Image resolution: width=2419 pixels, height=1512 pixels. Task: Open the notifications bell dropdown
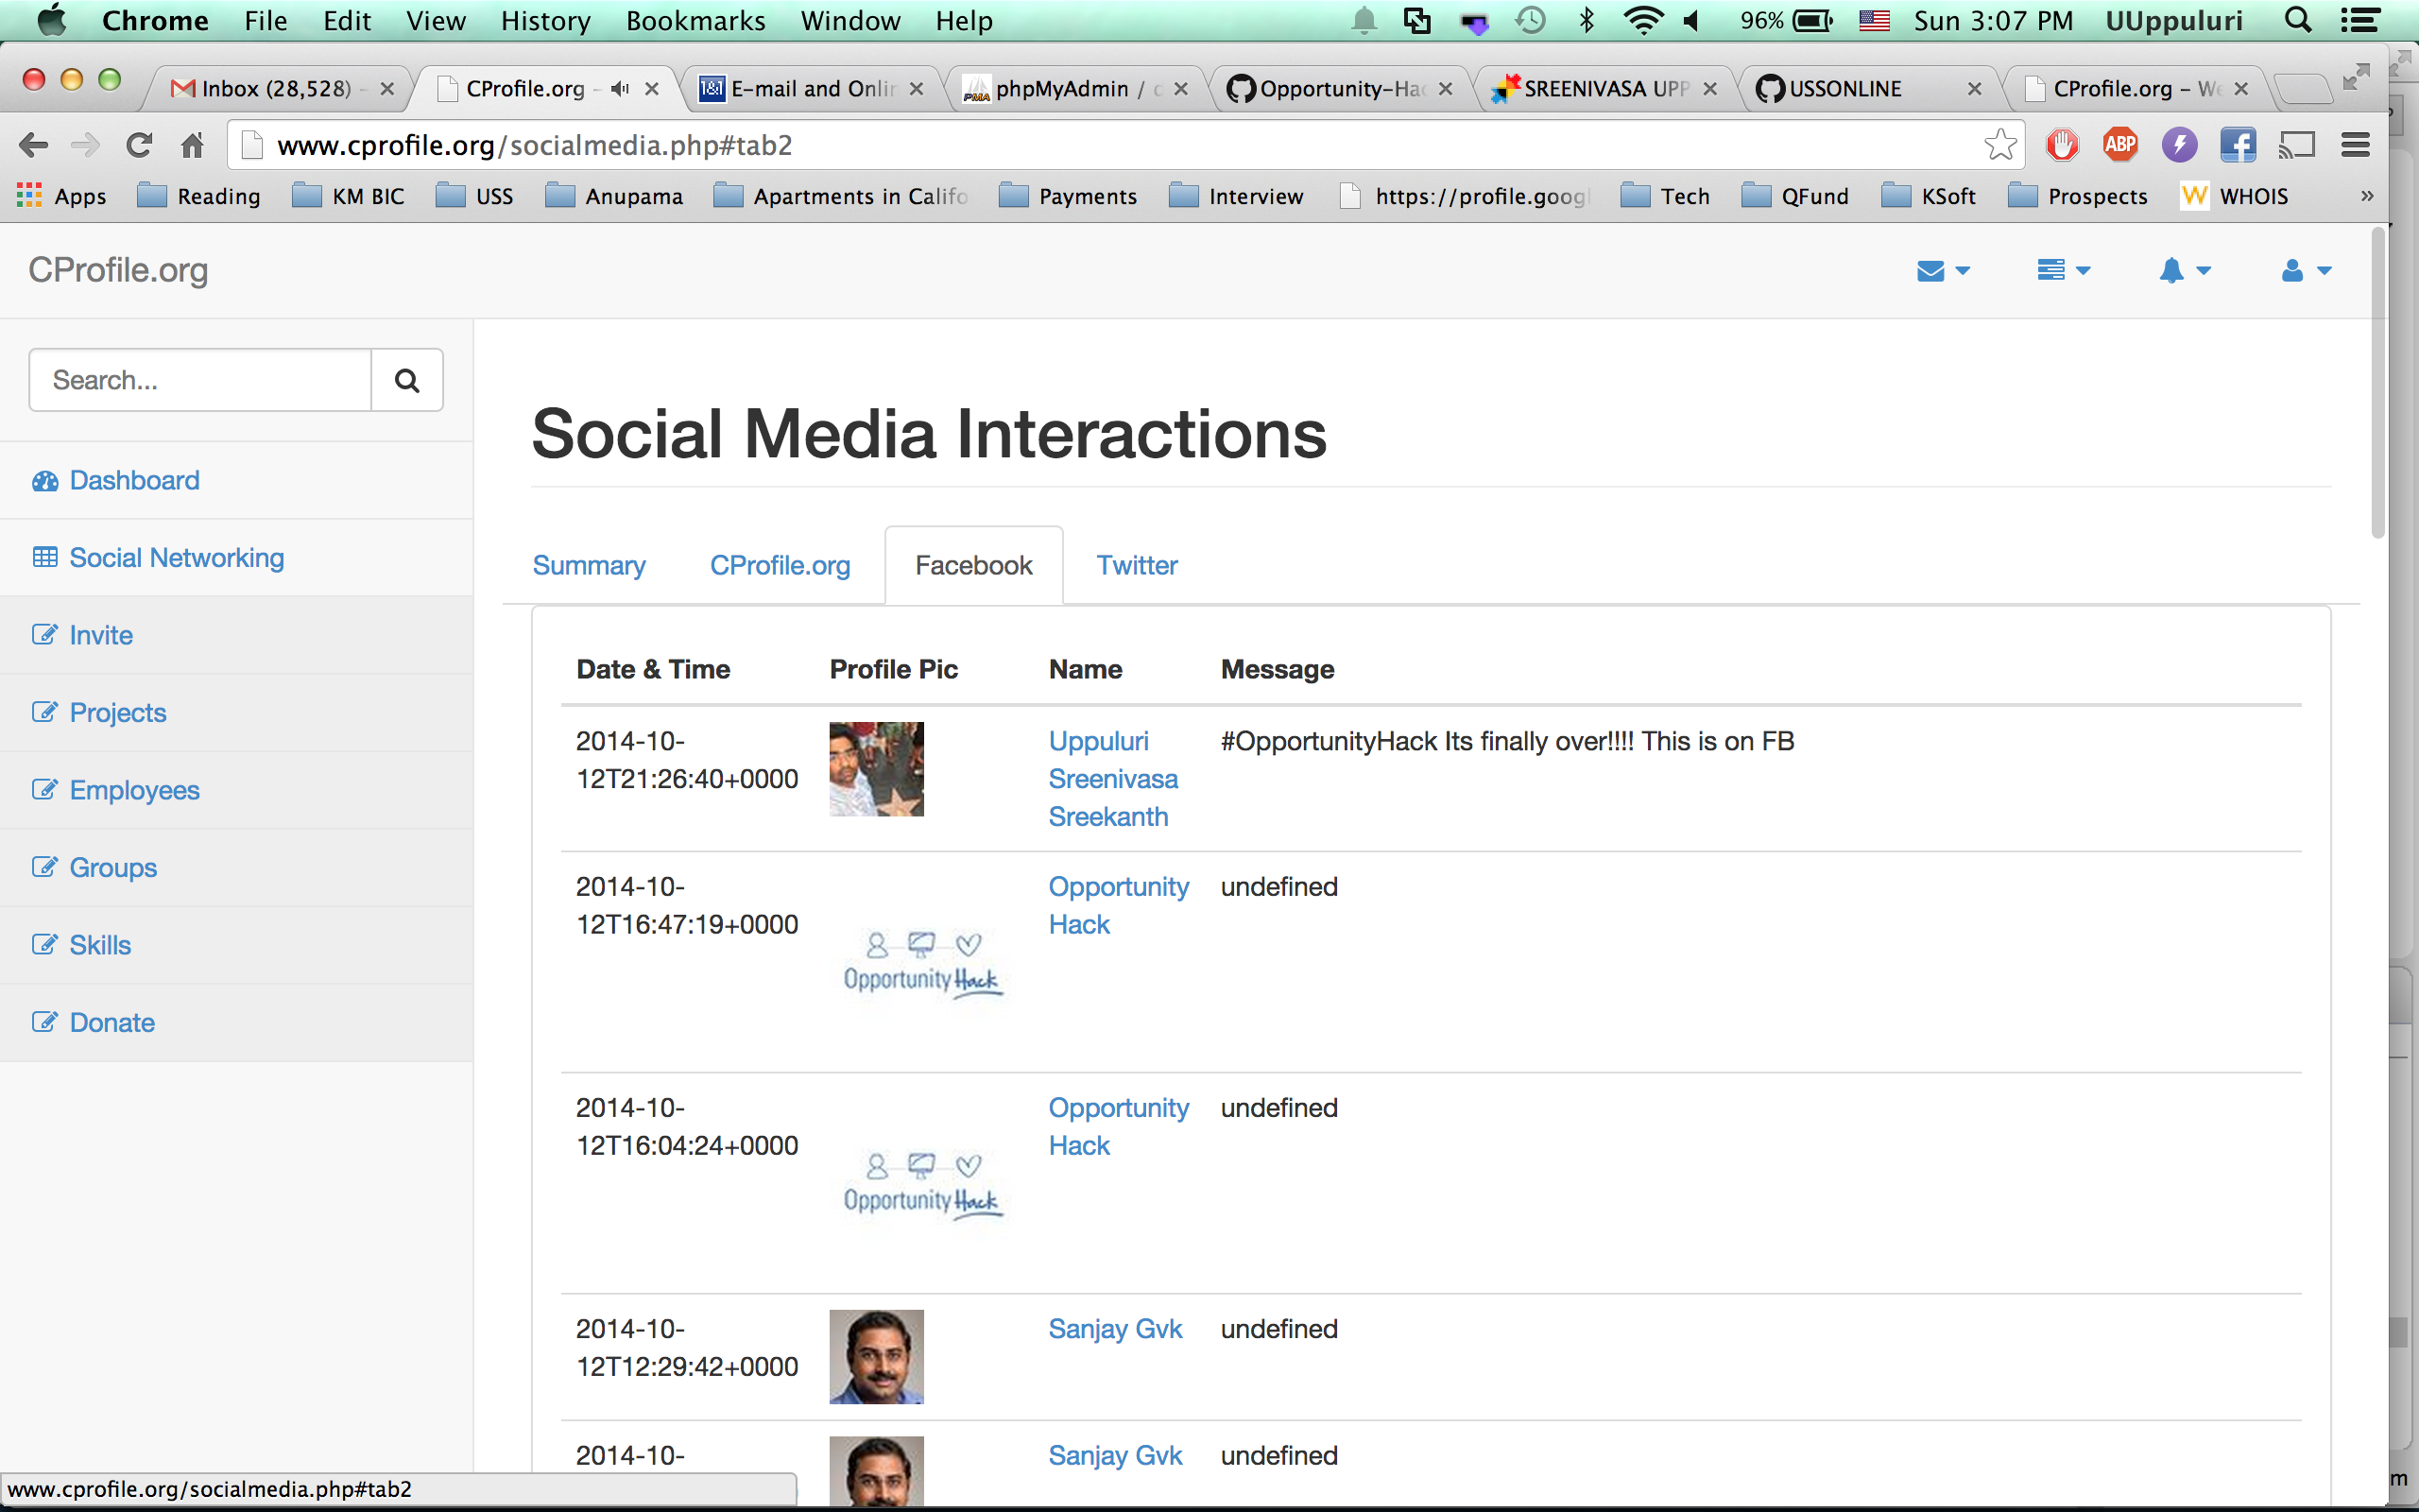[x=2184, y=270]
